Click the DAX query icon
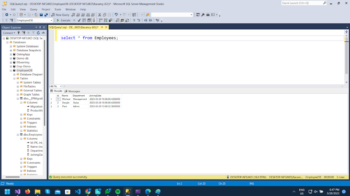Screen dimensions: 350x196 click(x=93, y=15)
